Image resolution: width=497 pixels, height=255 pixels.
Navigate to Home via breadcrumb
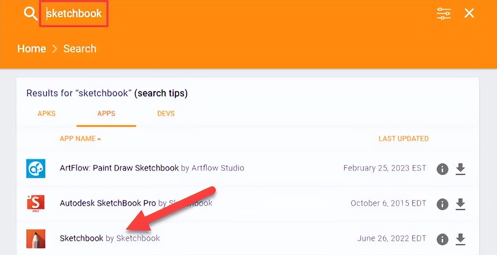(x=31, y=48)
